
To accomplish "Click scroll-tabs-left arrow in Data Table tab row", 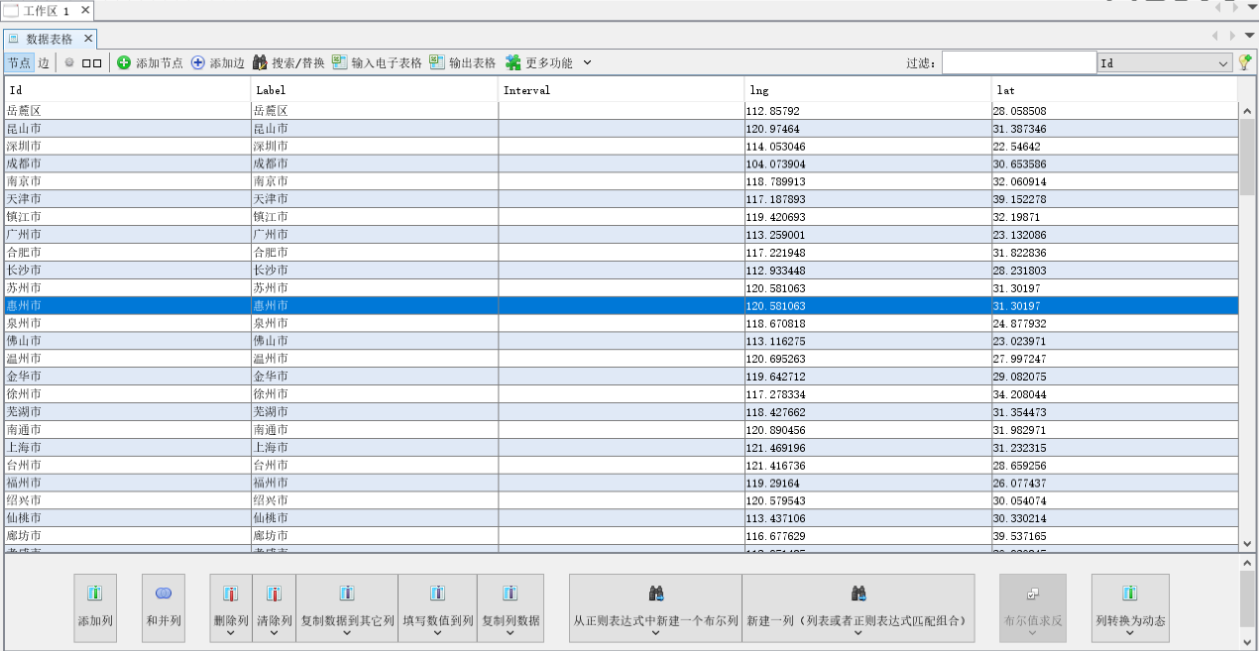I will (x=1217, y=36).
